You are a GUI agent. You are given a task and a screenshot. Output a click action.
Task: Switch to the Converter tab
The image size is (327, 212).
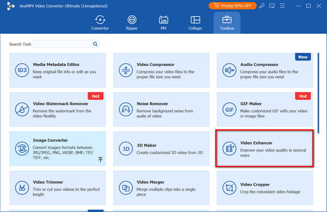100,23
